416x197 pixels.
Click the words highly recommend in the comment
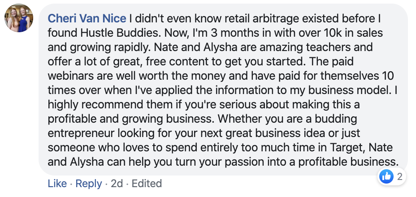96,104
